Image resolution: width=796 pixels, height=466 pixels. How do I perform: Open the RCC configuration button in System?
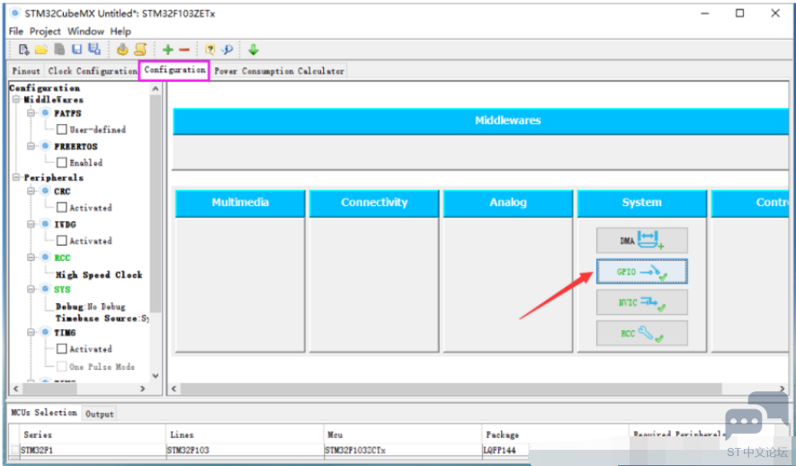click(641, 334)
